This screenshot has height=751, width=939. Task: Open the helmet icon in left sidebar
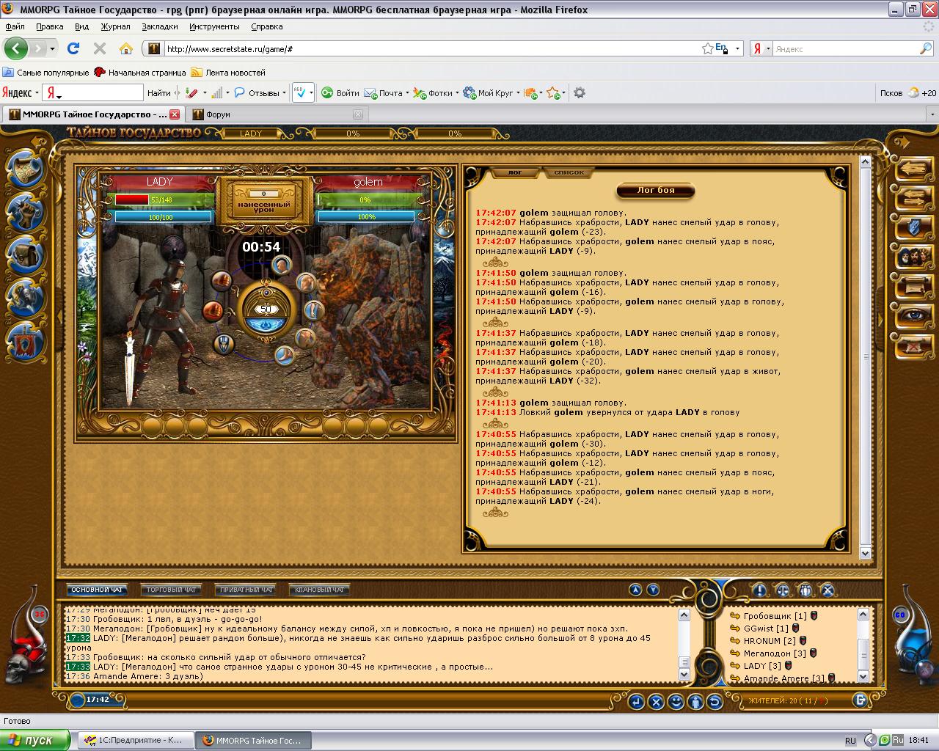click(x=26, y=296)
